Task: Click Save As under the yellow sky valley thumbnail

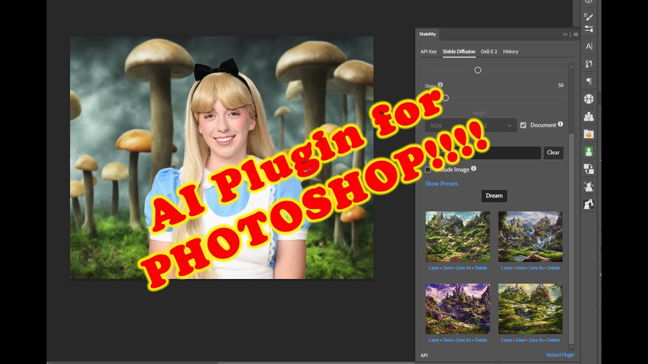Action: tap(536, 340)
